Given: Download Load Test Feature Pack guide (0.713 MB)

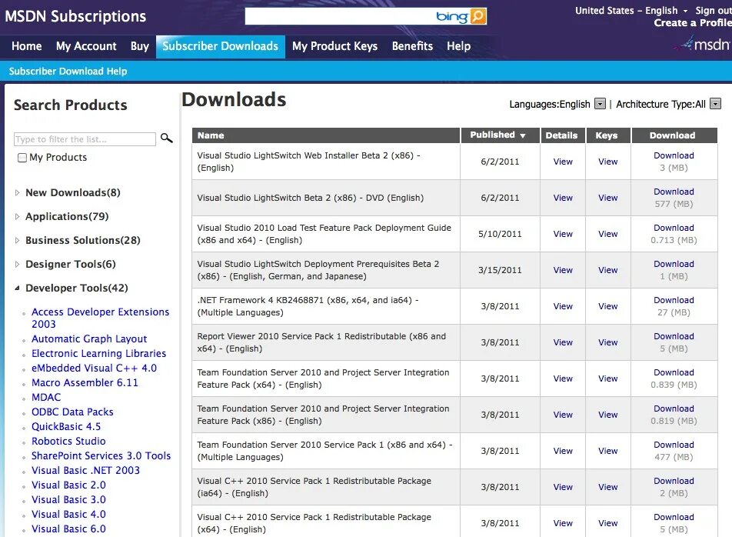Looking at the screenshot, I should 674,228.
